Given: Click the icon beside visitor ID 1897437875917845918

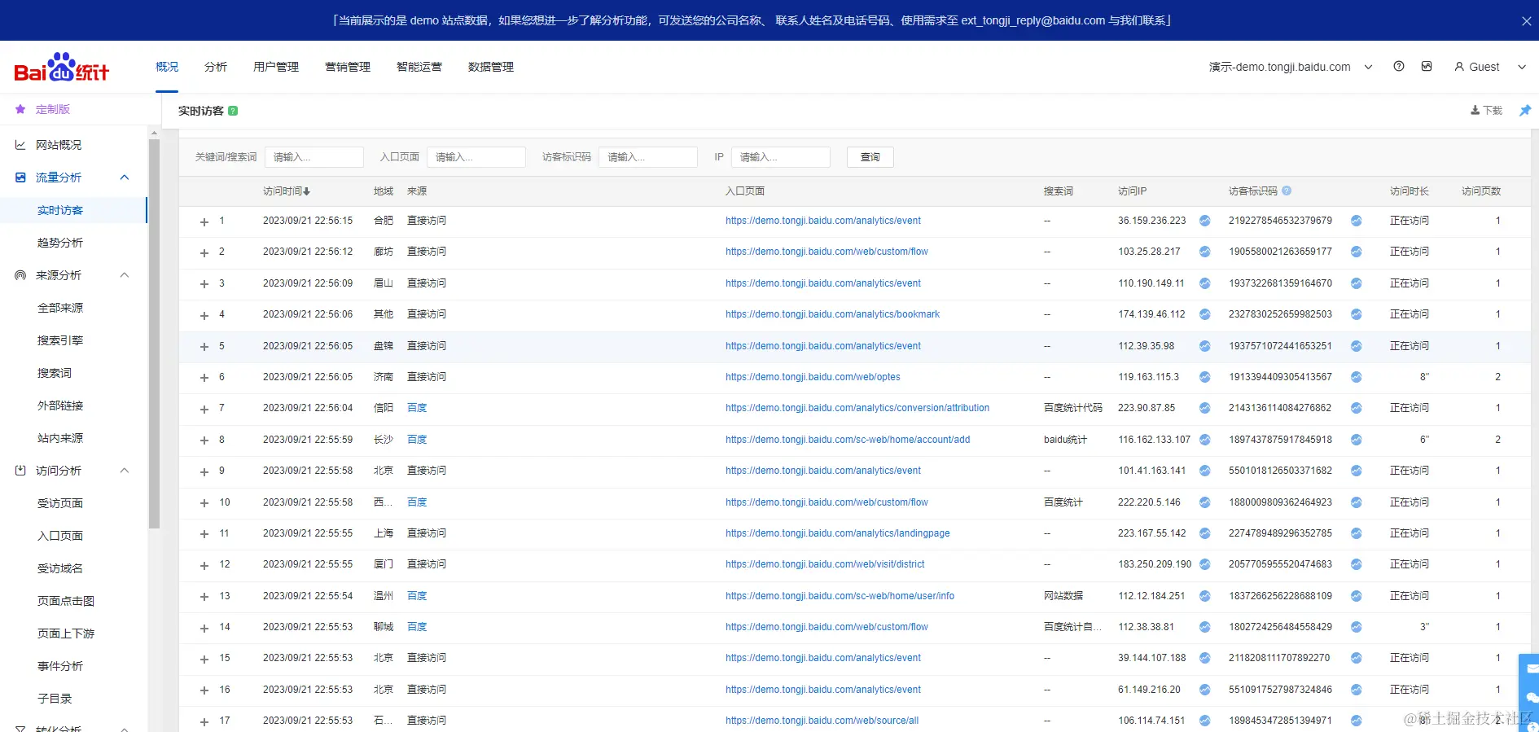Looking at the screenshot, I should (1357, 440).
